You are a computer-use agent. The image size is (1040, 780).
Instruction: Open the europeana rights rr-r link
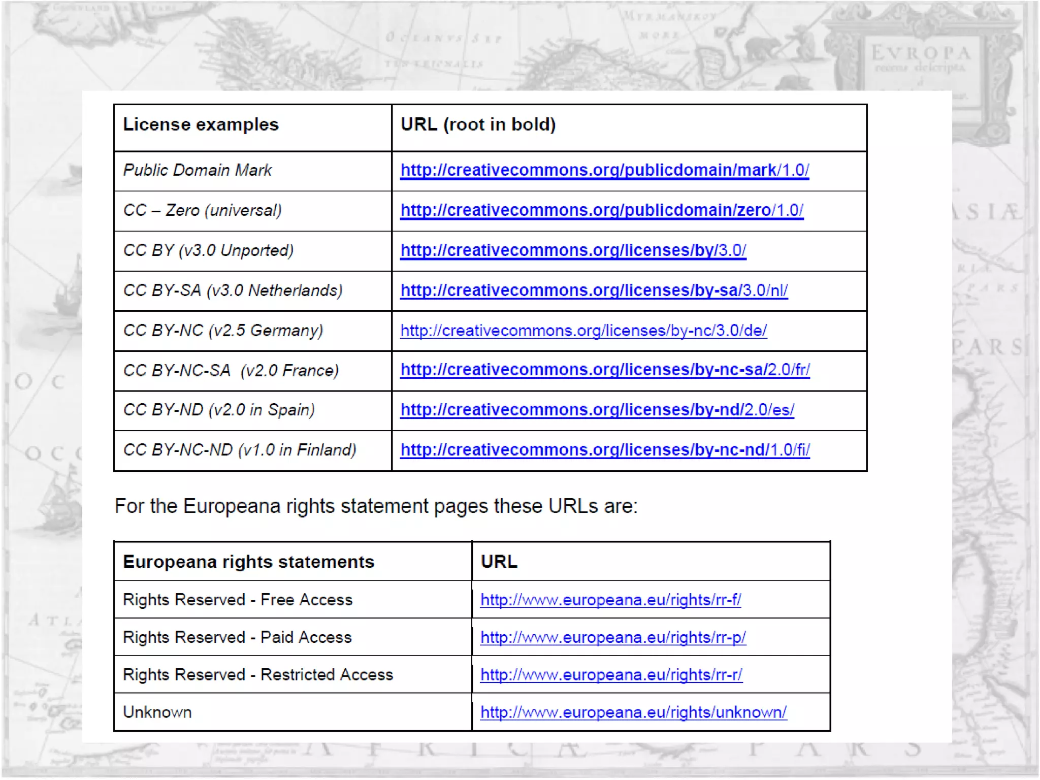click(611, 675)
